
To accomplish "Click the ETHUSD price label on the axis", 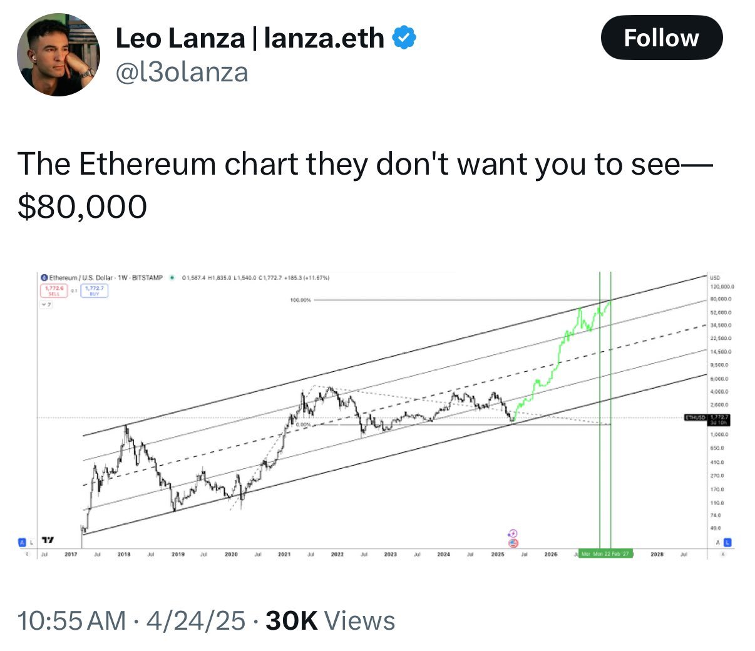I will point(695,417).
